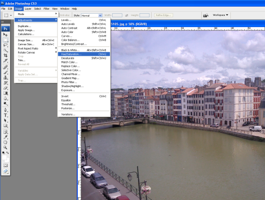The height and width of the screenshot is (200, 265).
Task: Select the Brush tool
Action: (x=6, y=72)
